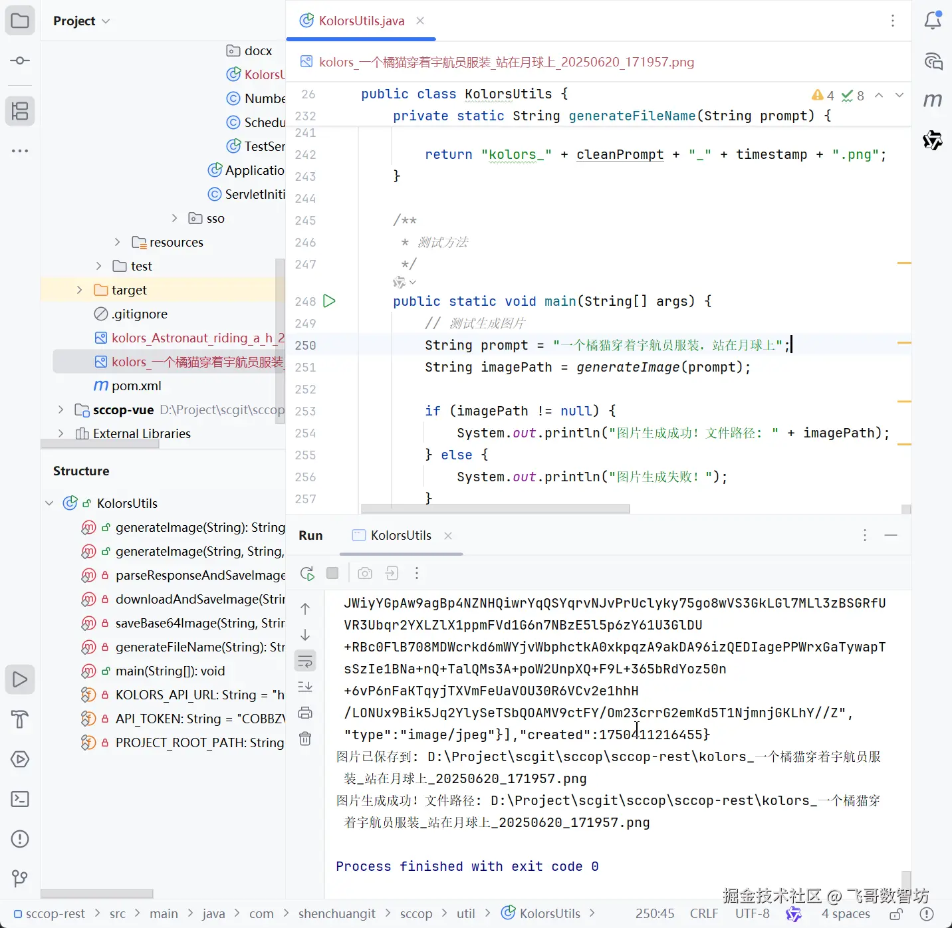Expand the target folder
The height and width of the screenshot is (928, 952).
point(80,290)
